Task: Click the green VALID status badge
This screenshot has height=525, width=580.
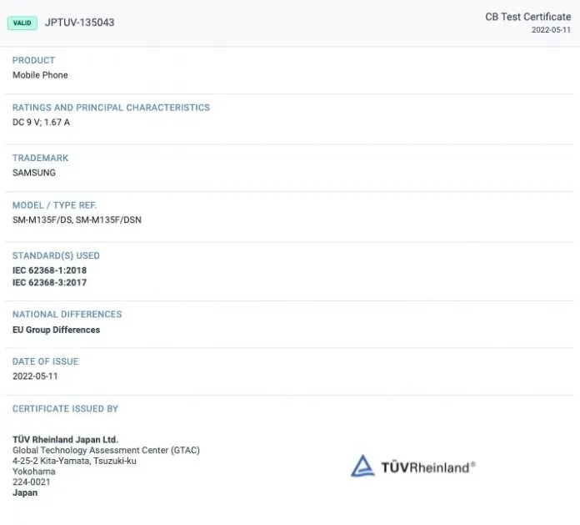Action: pos(22,23)
